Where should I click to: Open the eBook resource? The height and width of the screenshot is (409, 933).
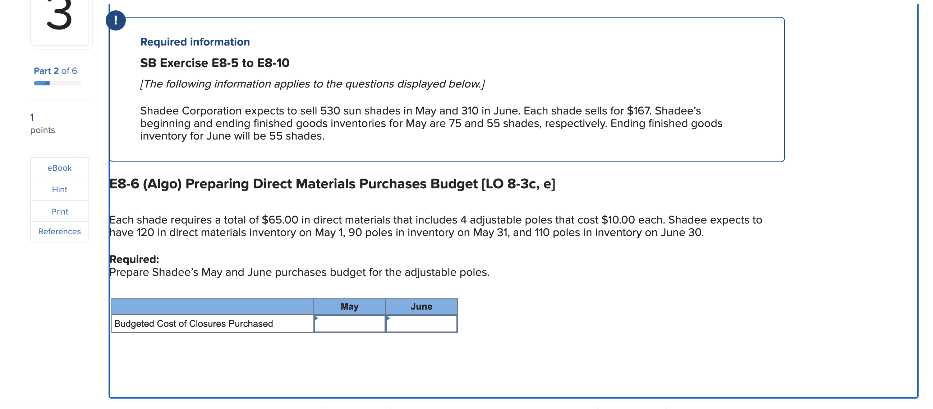pos(59,168)
